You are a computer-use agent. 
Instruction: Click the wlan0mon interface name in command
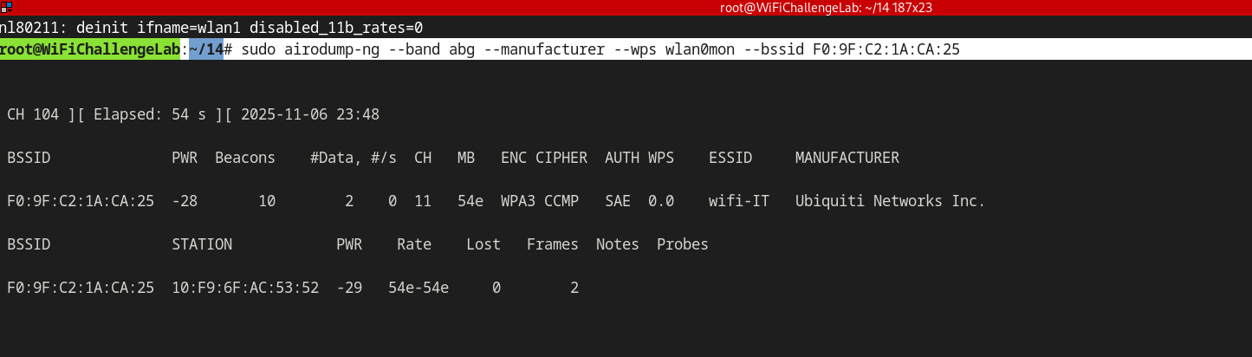[699, 49]
